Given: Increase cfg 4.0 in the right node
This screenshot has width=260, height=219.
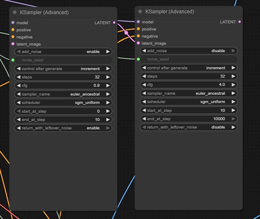Looking at the screenshot, I should [233, 85].
